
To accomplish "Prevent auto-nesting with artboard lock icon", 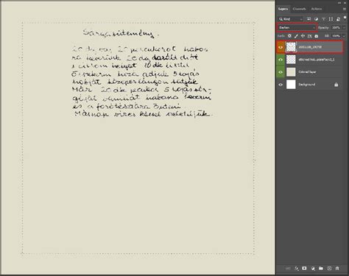I will point(309,36).
